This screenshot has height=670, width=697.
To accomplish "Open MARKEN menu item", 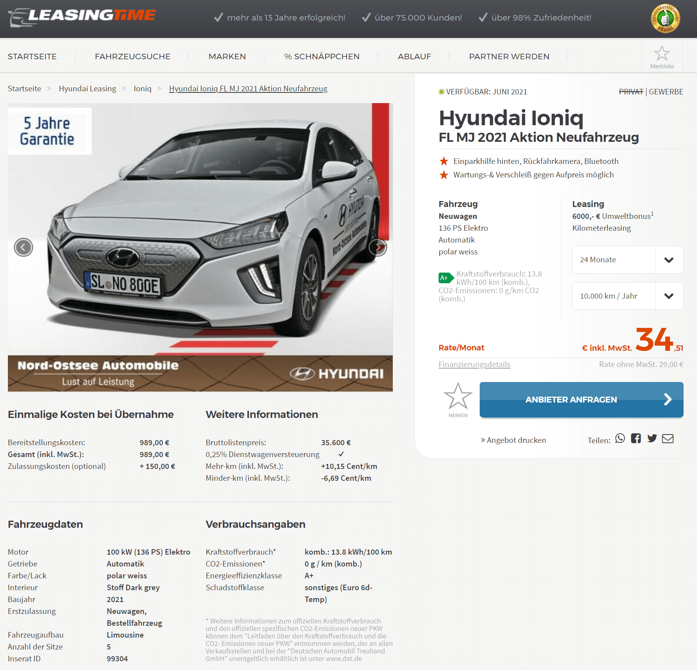I will pos(227,56).
